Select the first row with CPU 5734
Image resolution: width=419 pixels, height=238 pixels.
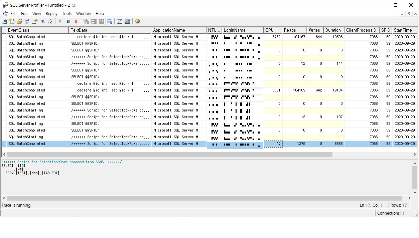pyautogui.click(x=209, y=37)
